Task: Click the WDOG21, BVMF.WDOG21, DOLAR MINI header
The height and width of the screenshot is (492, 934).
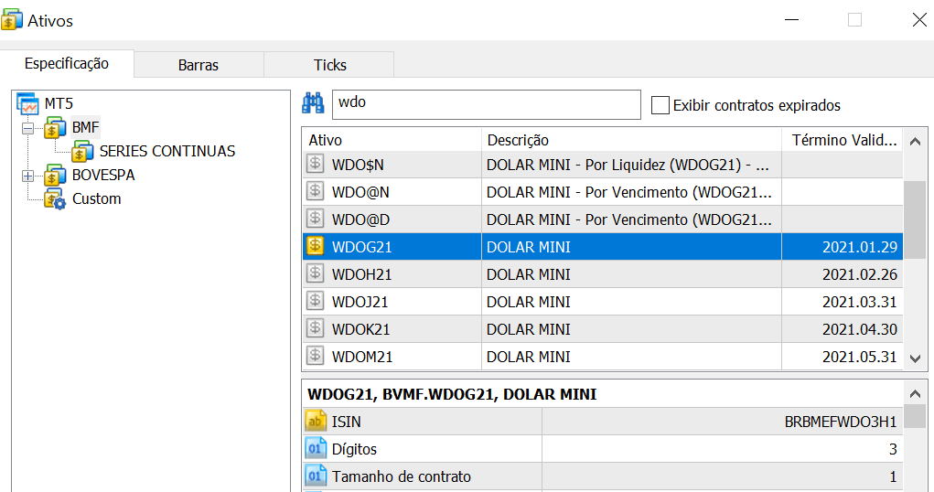Action: (x=452, y=394)
